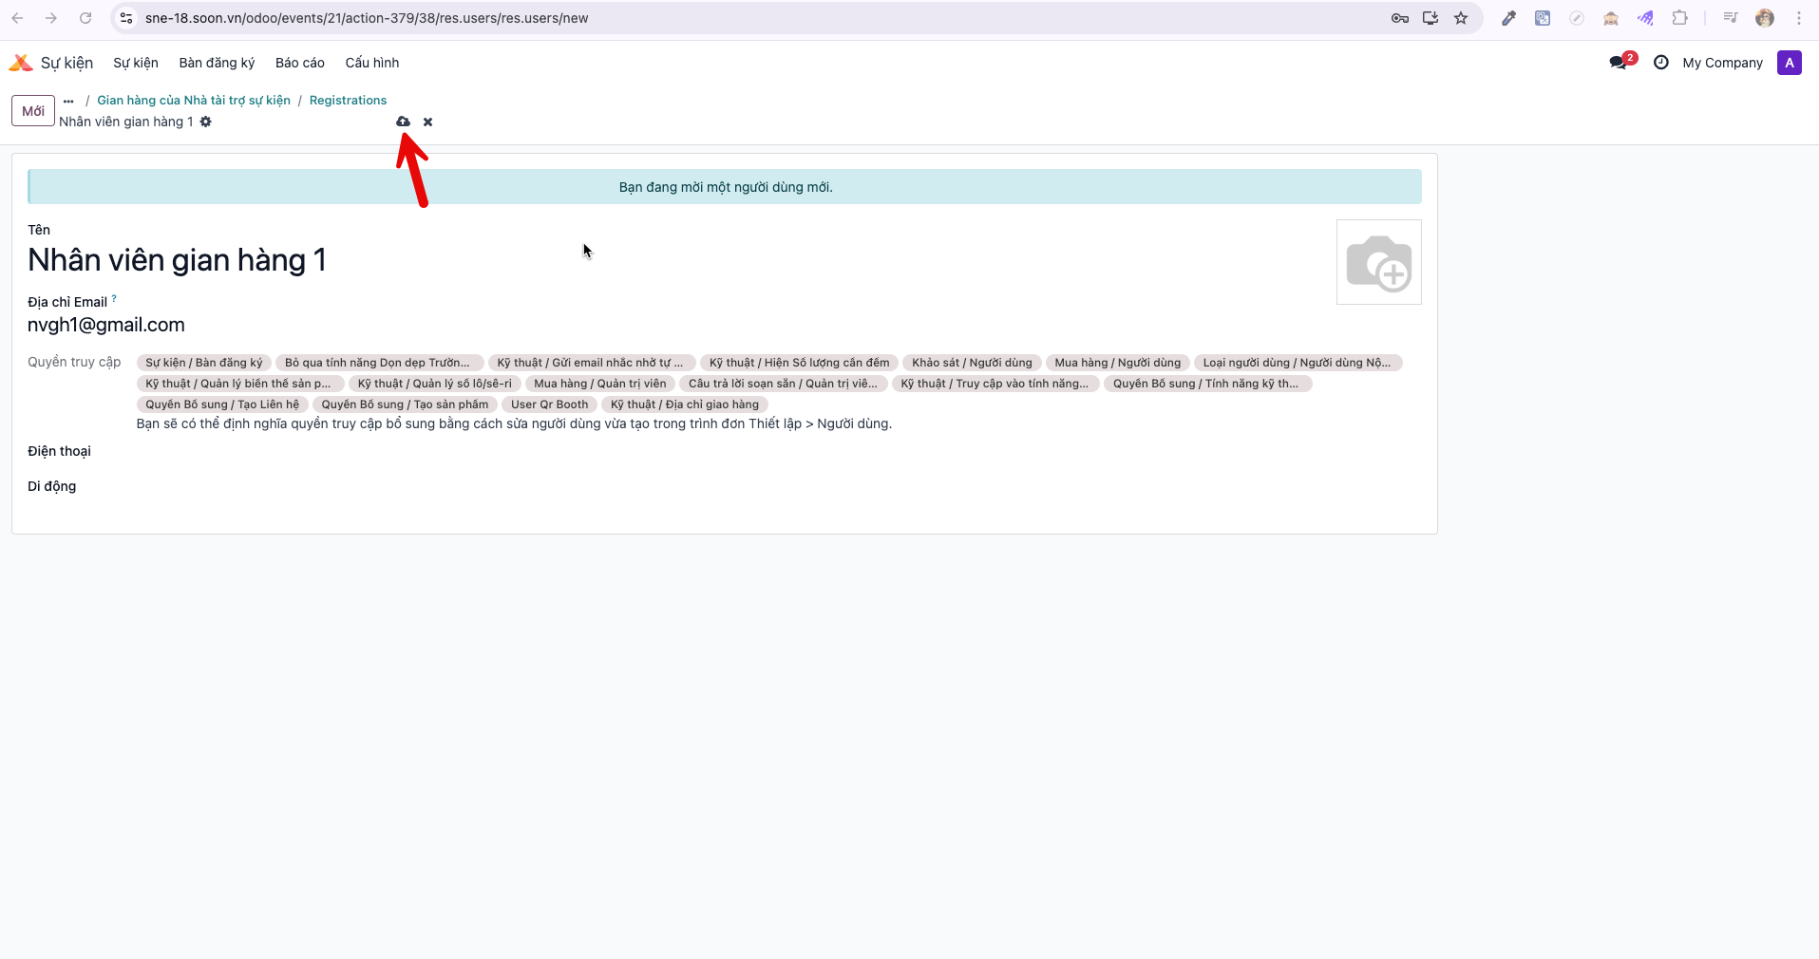Go to Gian hàng của Nhà tài trợ sự kiện breadcrumb
1819x959 pixels.
(x=194, y=101)
